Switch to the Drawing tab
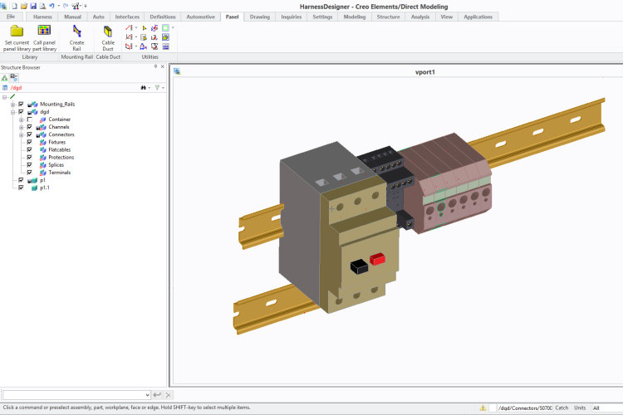This screenshot has width=623, height=415. point(259,17)
